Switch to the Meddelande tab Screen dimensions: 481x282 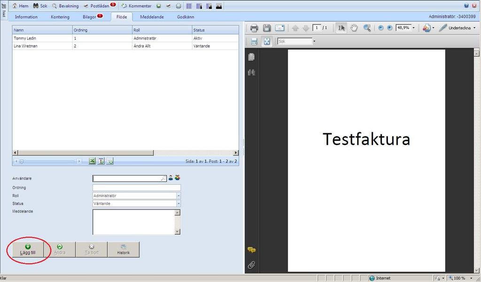(152, 17)
